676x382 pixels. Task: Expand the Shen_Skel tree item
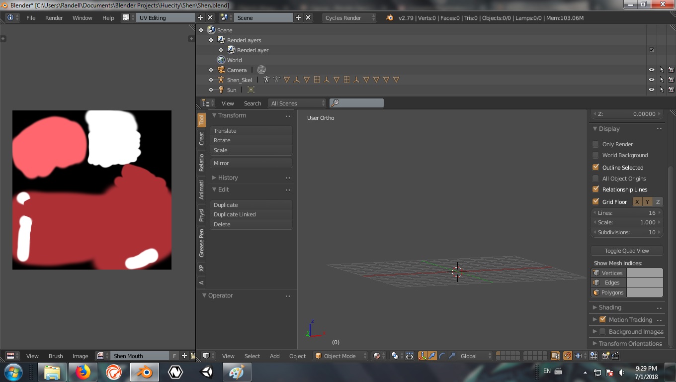[x=211, y=80]
